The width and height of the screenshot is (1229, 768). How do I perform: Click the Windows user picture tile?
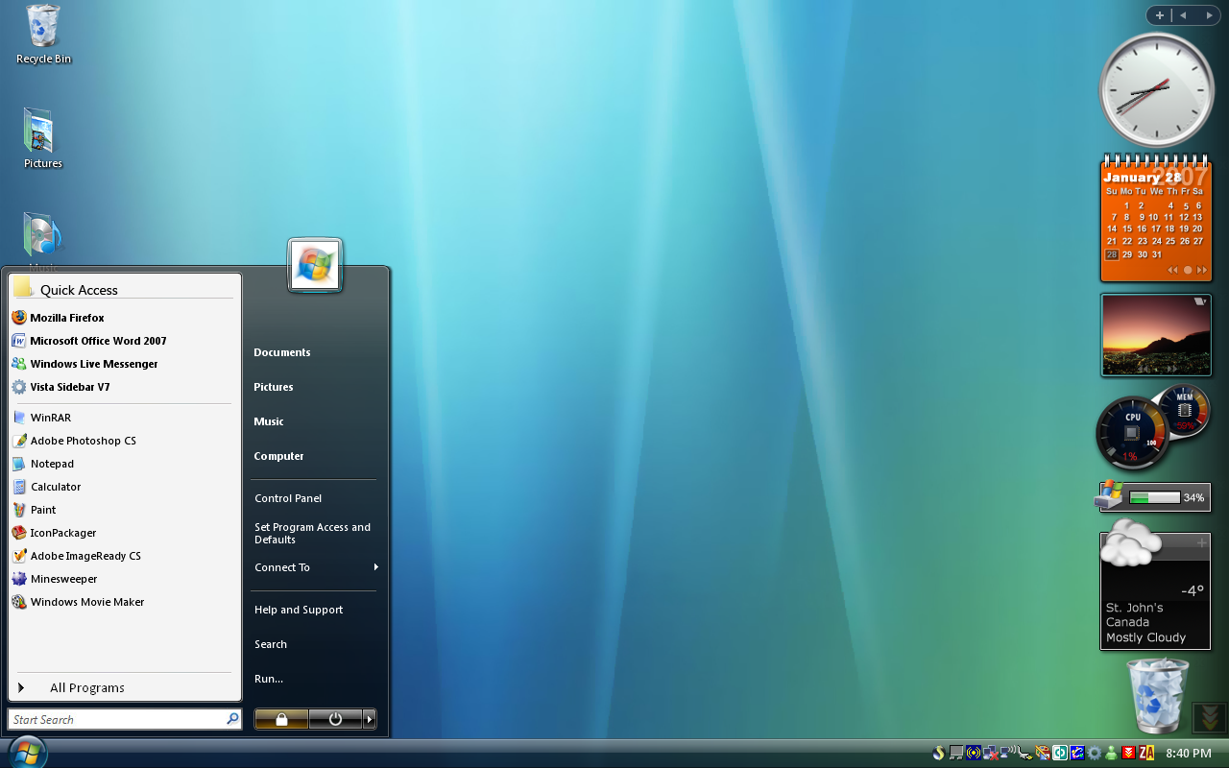click(x=315, y=265)
